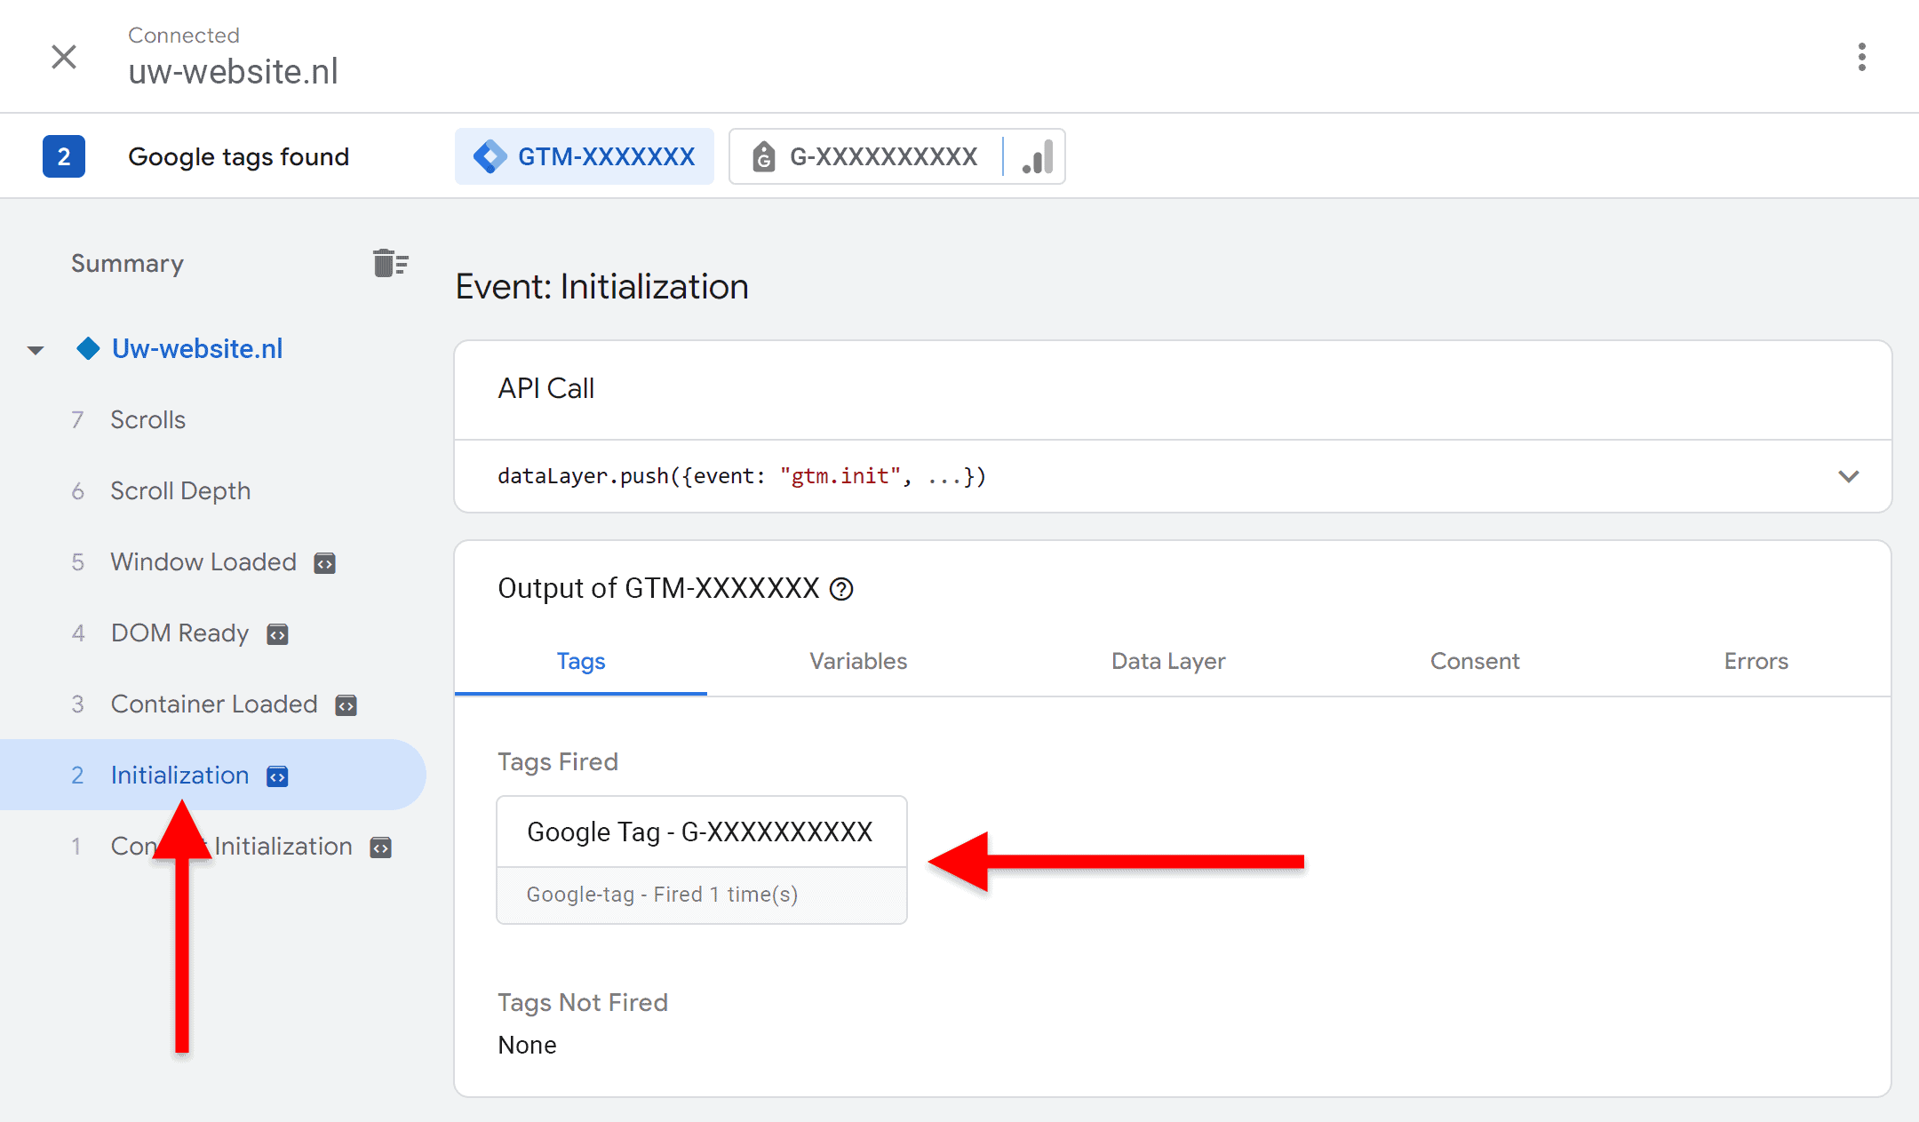Viewport: 1919px width, 1122px height.
Task: Switch to the Tags tab
Action: [581, 661]
